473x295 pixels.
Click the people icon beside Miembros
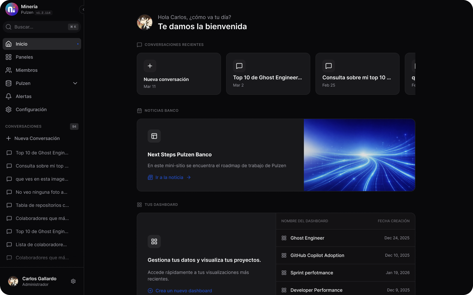point(9,70)
